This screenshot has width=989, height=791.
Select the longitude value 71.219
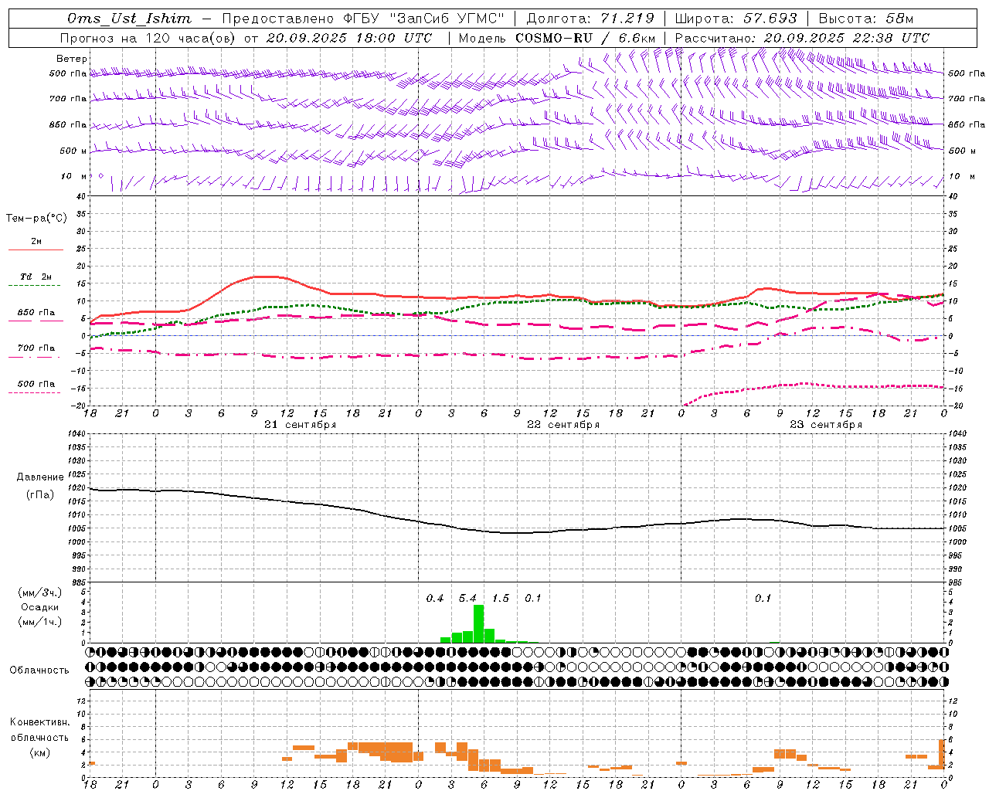click(627, 19)
